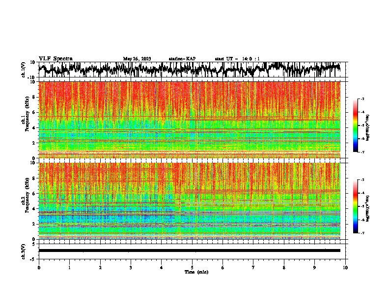
Task: Click the 'start UT = 14:0:1' text
Action: point(237,59)
